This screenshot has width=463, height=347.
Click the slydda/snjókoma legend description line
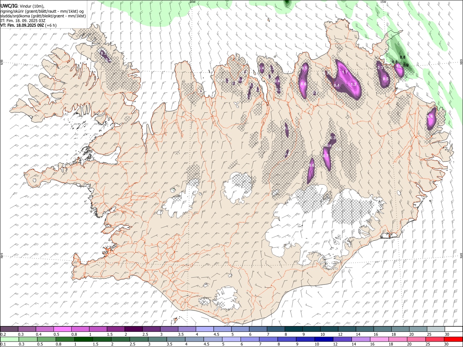(43, 16)
